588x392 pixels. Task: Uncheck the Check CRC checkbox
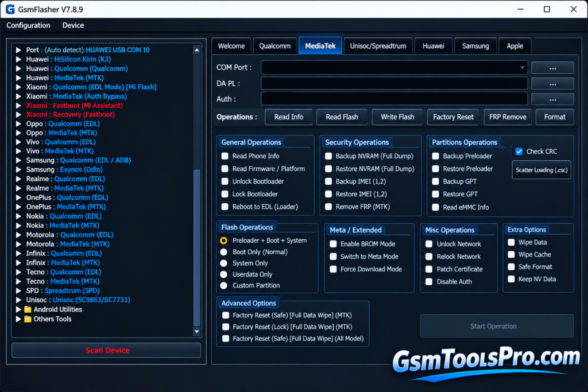519,152
